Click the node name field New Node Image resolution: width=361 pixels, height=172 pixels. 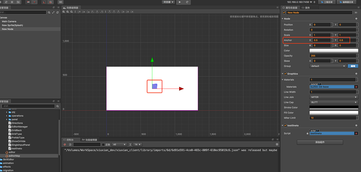pyautogui.click(x=319, y=13)
